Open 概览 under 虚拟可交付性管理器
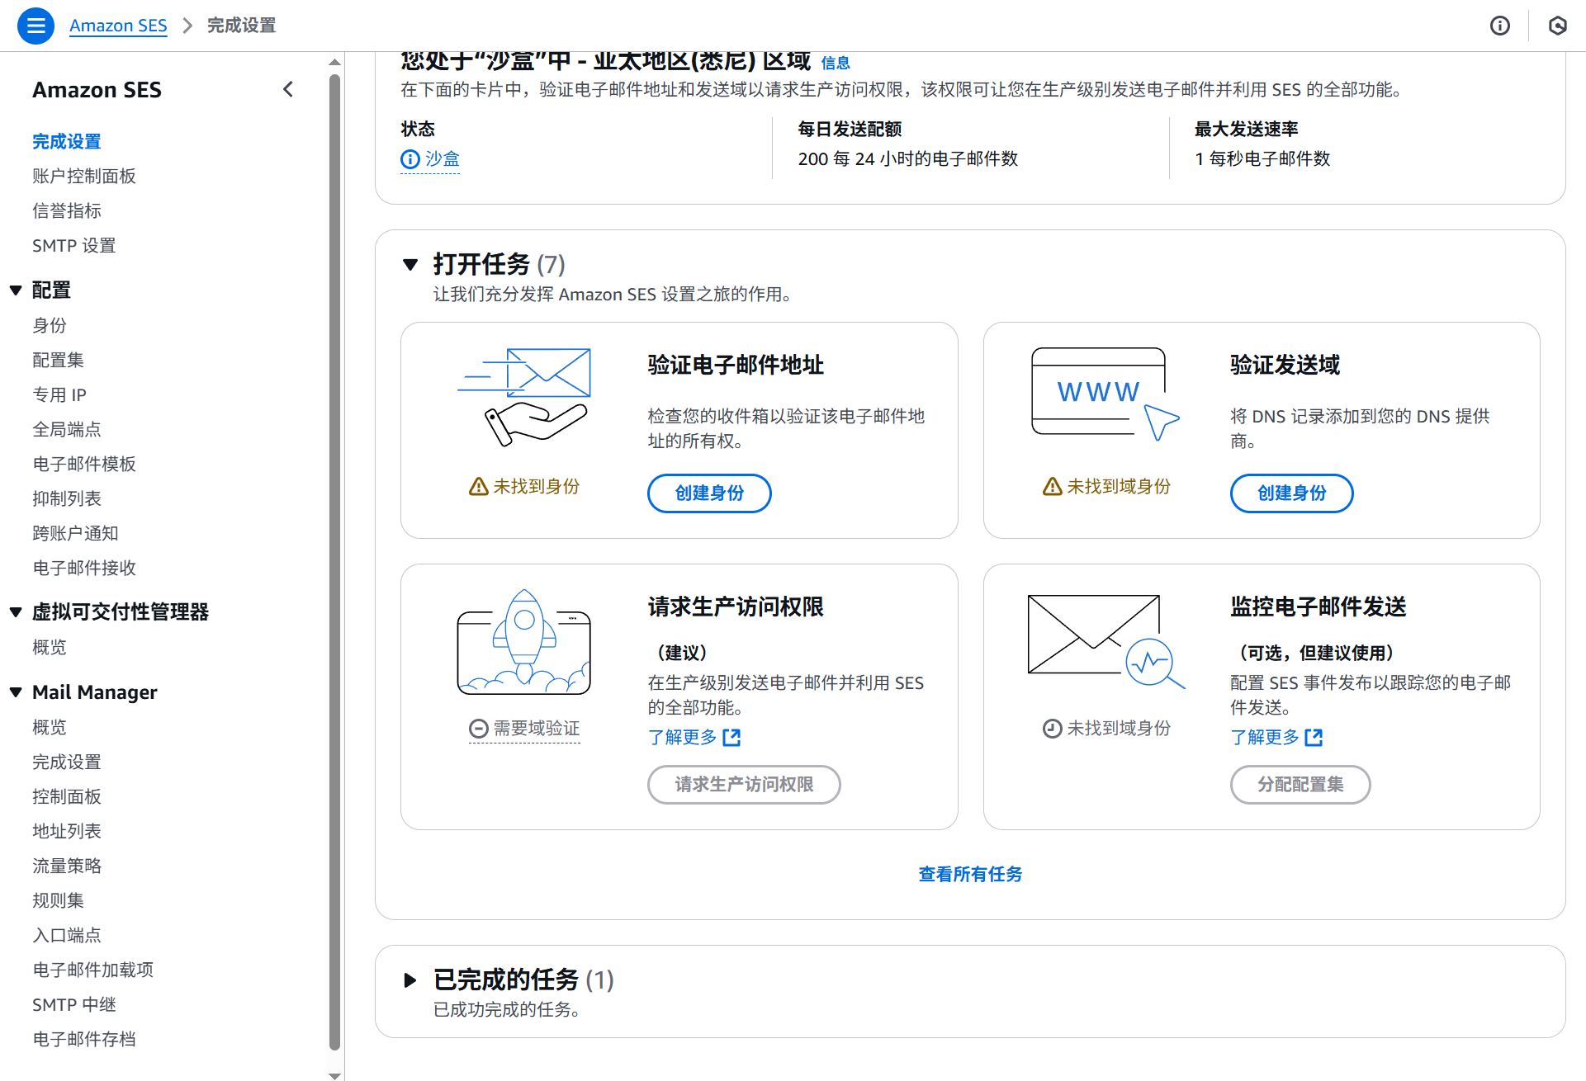This screenshot has width=1586, height=1081. click(x=50, y=648)
